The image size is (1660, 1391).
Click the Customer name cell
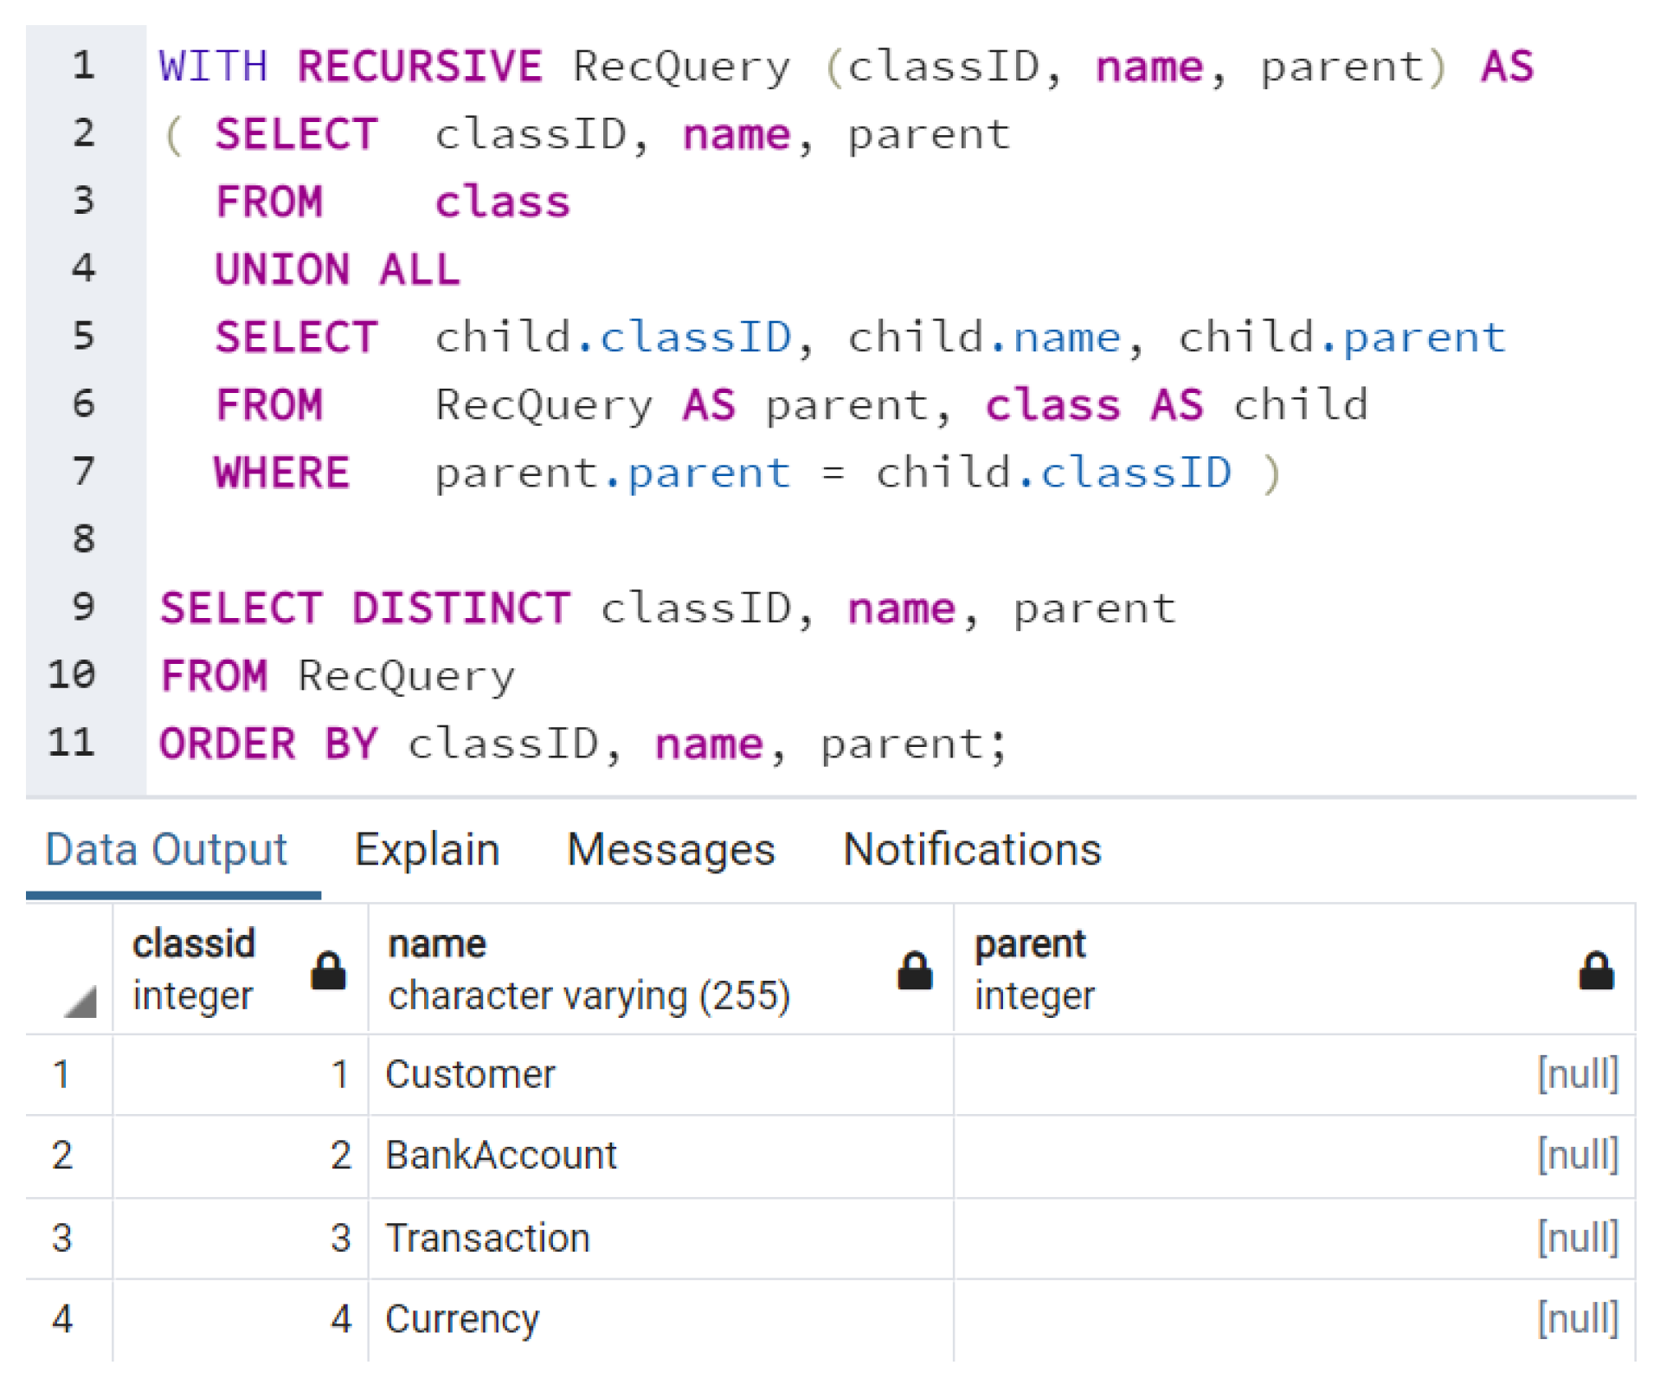click(x=471, y=1074)
